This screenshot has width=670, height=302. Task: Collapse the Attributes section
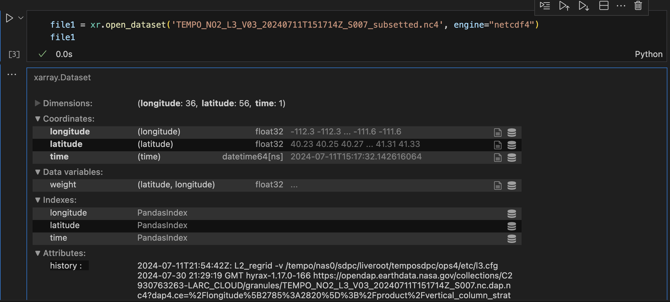click(38, 253)
